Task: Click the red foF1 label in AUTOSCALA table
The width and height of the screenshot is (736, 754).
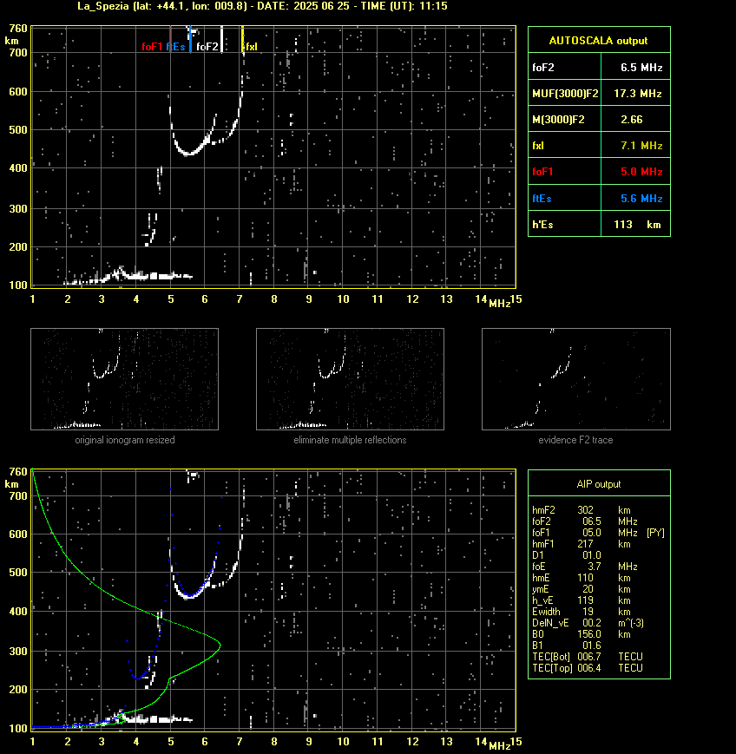Action: 542,172
